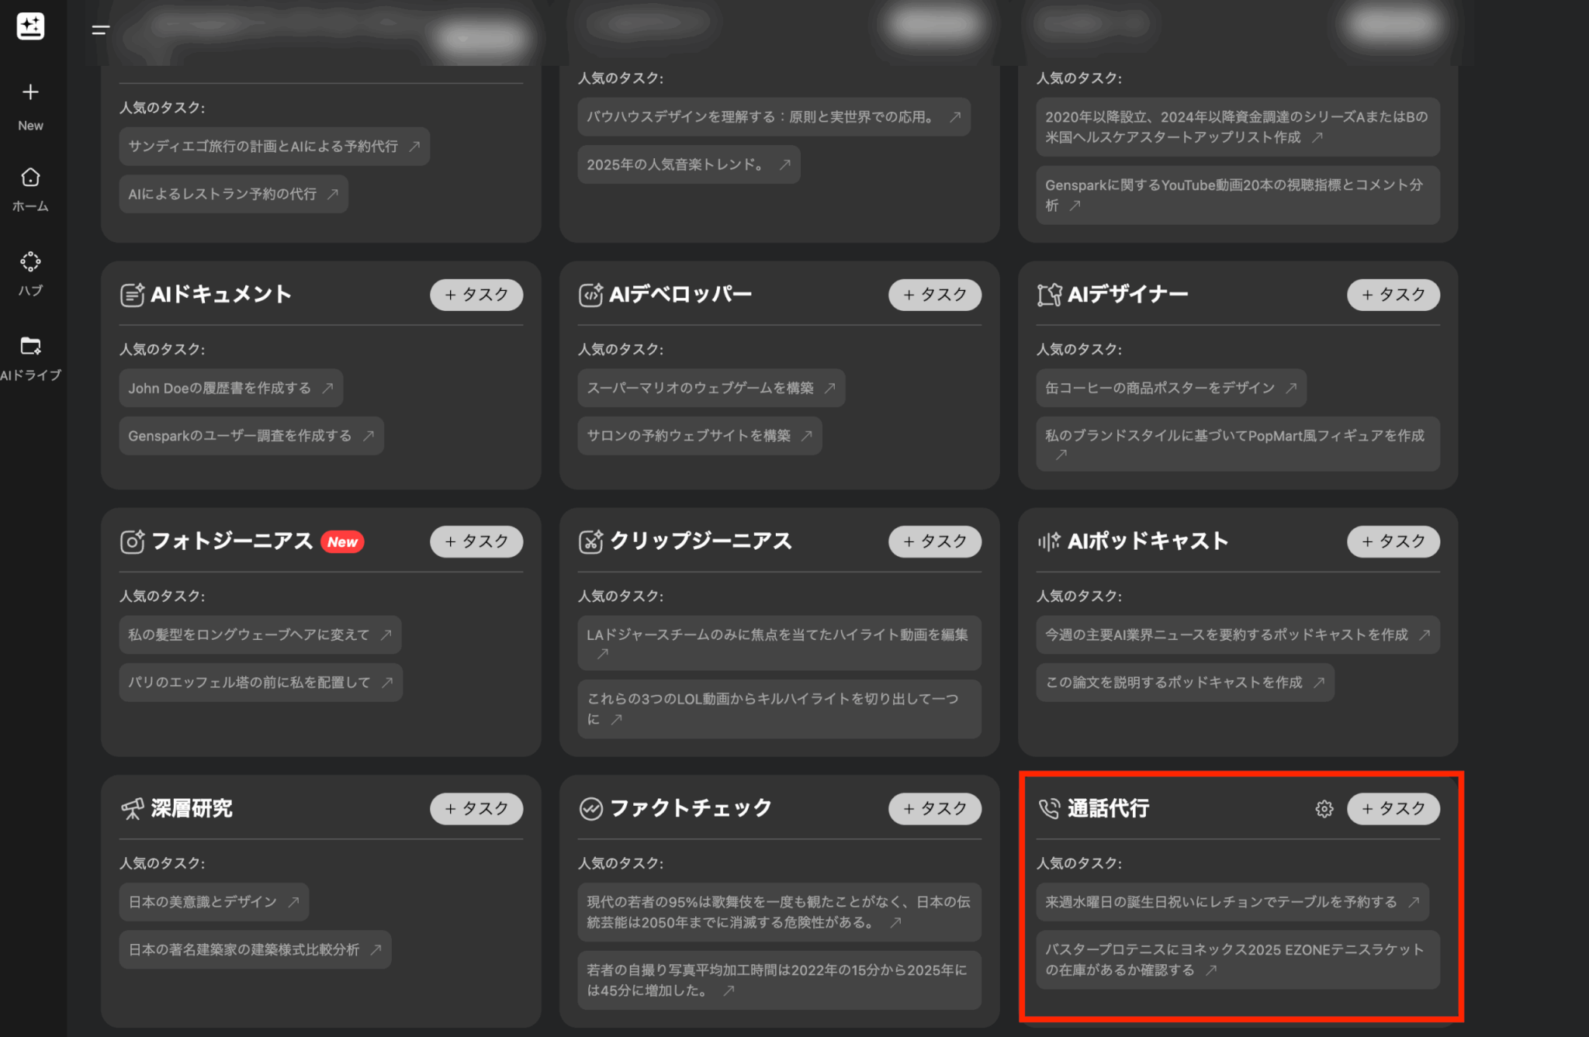Open スーパーマリオのウェブゲームを構築 task
1589x1037 pixels.
coord(710,388)
